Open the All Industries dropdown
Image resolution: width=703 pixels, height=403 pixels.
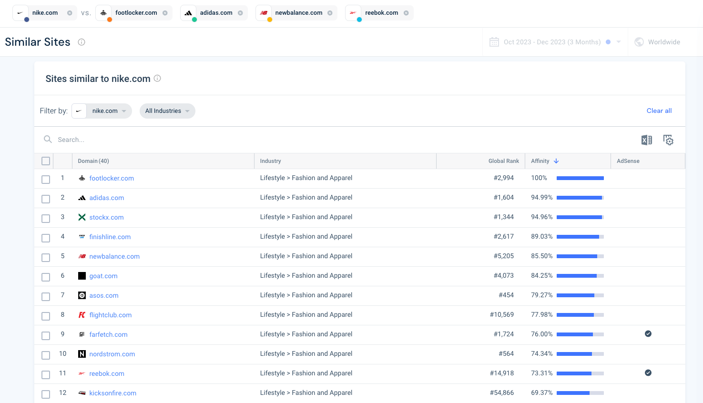pos(167,111)
